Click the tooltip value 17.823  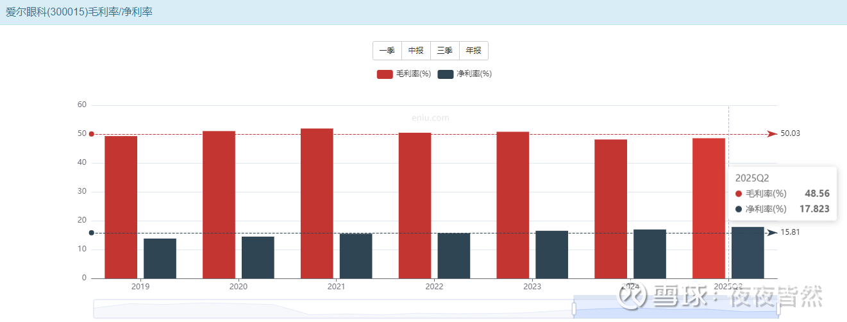pyautogui.click(x=814, y=209)
